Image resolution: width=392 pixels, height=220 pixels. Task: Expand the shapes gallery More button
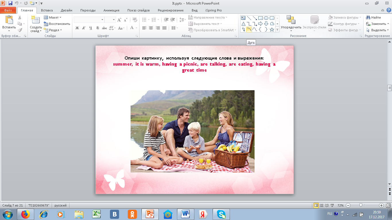[277, 30]
